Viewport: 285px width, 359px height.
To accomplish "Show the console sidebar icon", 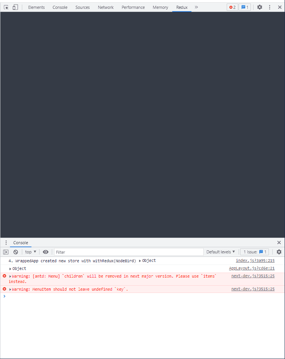I will (x=6, y=252).
